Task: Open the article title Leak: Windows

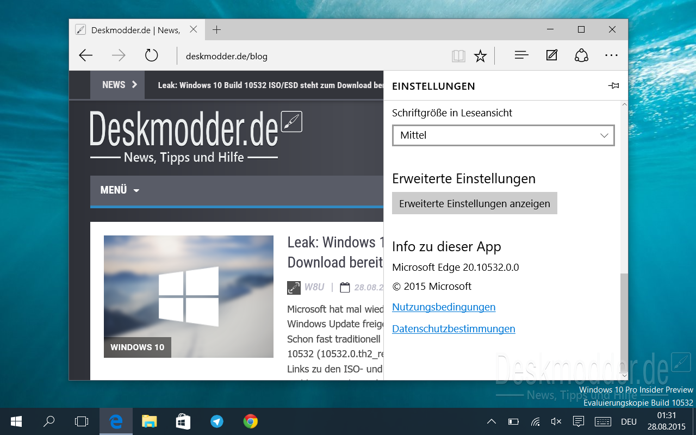Action: pos(335,252)
